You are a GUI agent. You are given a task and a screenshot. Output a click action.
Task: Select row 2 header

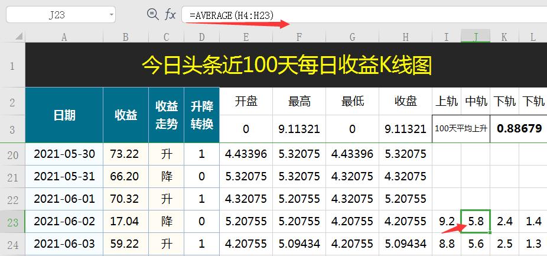[x=12, y=101]
